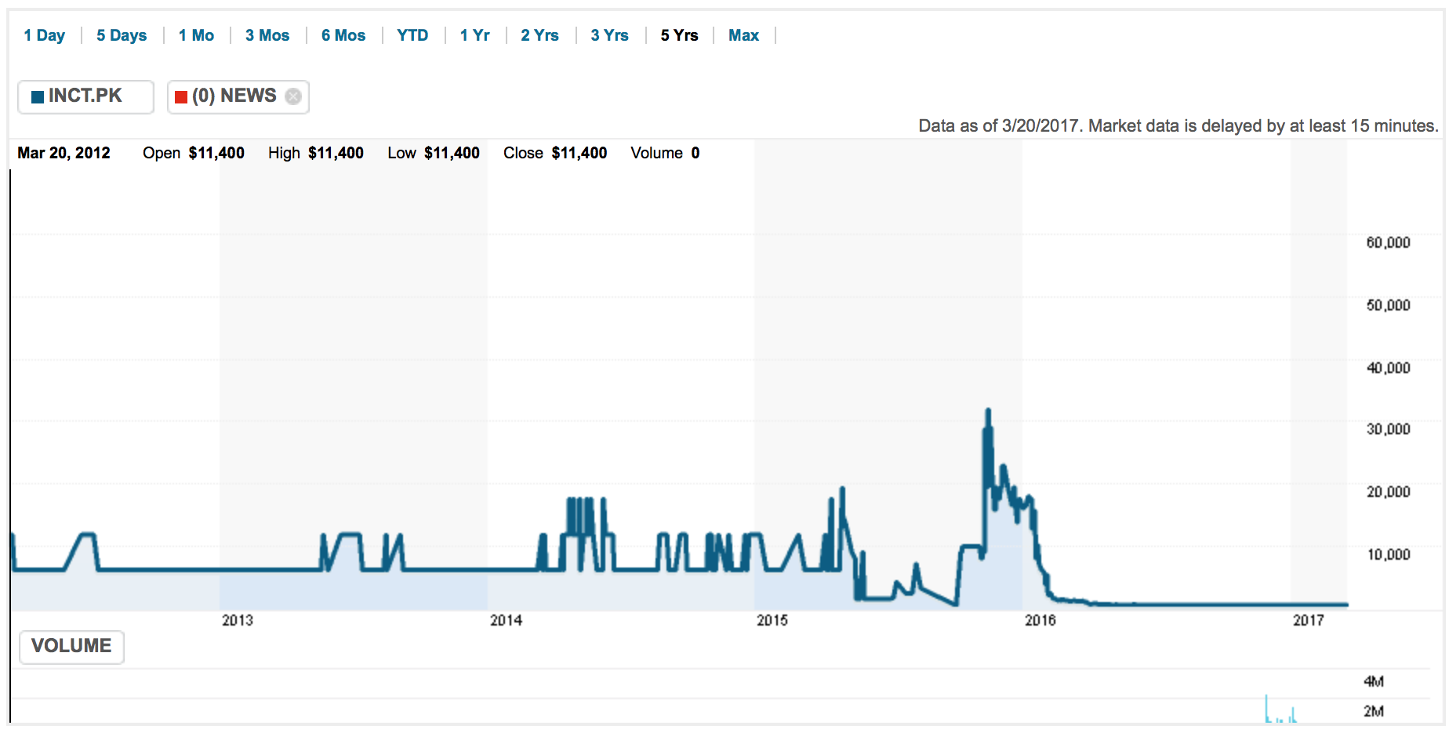Click the 2M volume axis label
The width and height of the screenshot is (1449, 729).
(x=1373, y=711)
